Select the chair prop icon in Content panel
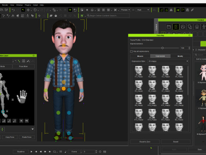The image size is (206, 155). point(197,27)
